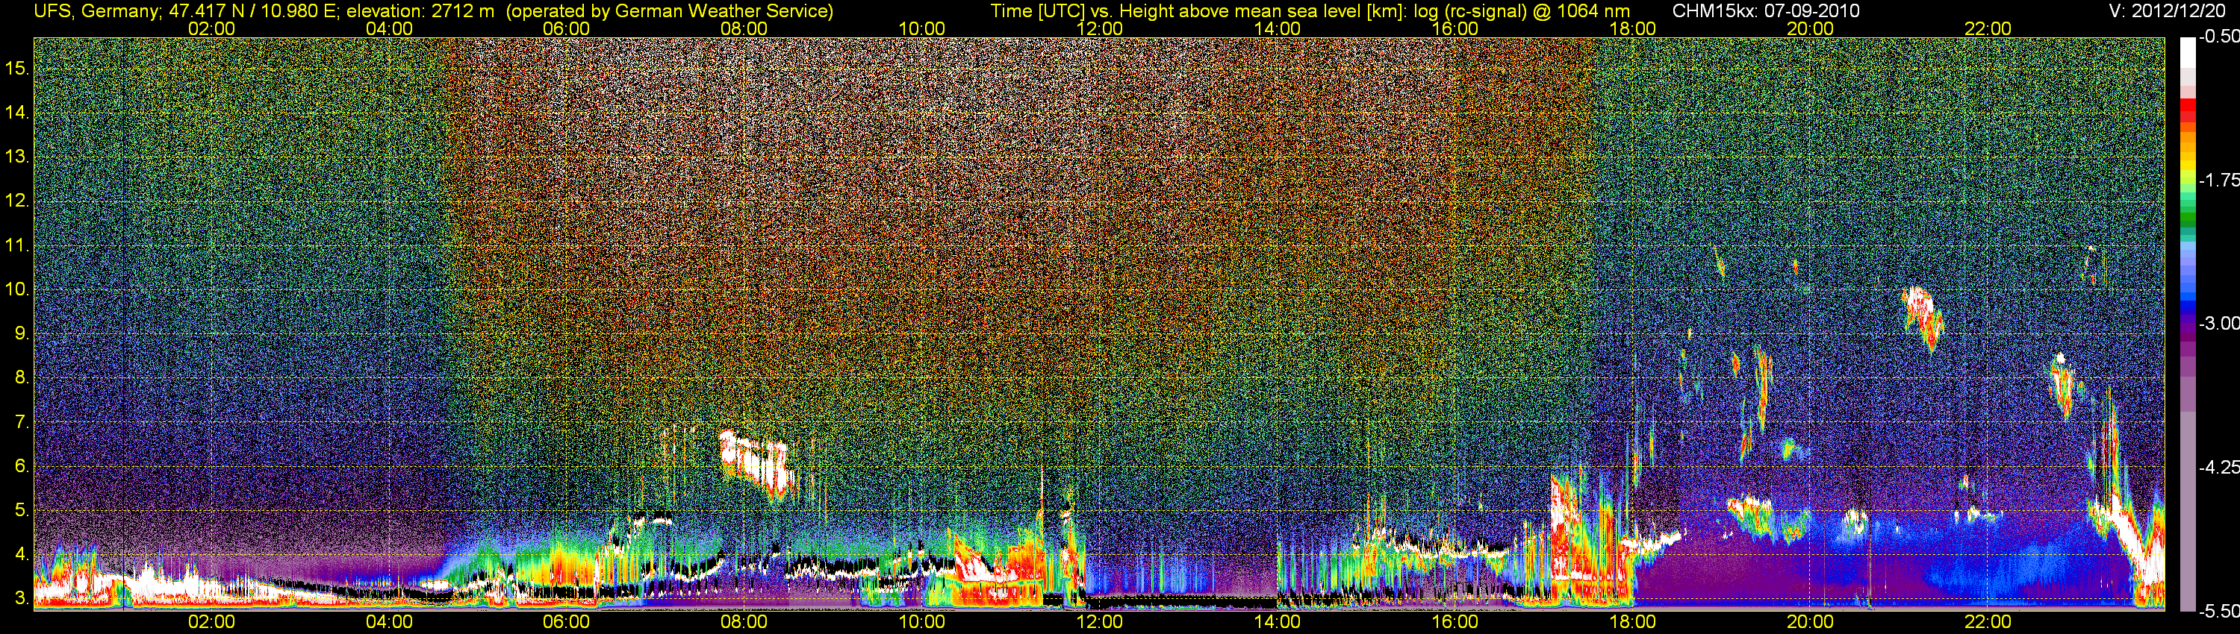2240x634 pixels.
Task: Click the top 20:00 time axis label
Action: click(1811, 28)
